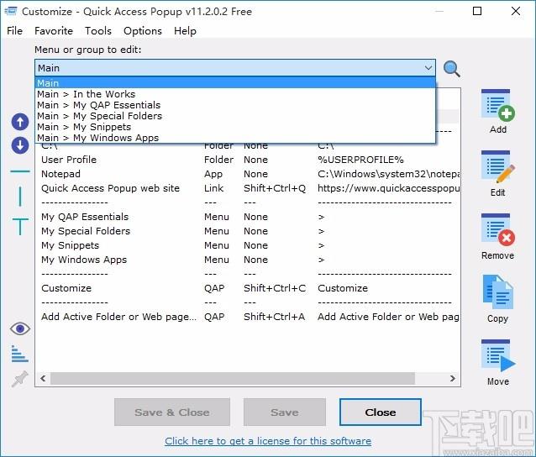
Task: Toggle the always-on-top pin icon
Action: 20,379
